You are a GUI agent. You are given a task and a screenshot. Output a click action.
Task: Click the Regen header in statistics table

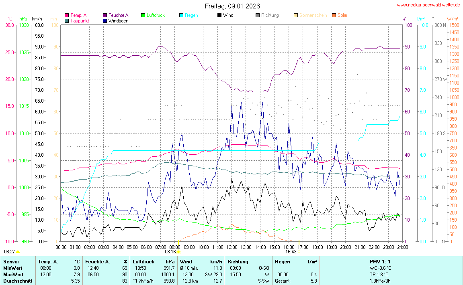click(x=282, y=262)
